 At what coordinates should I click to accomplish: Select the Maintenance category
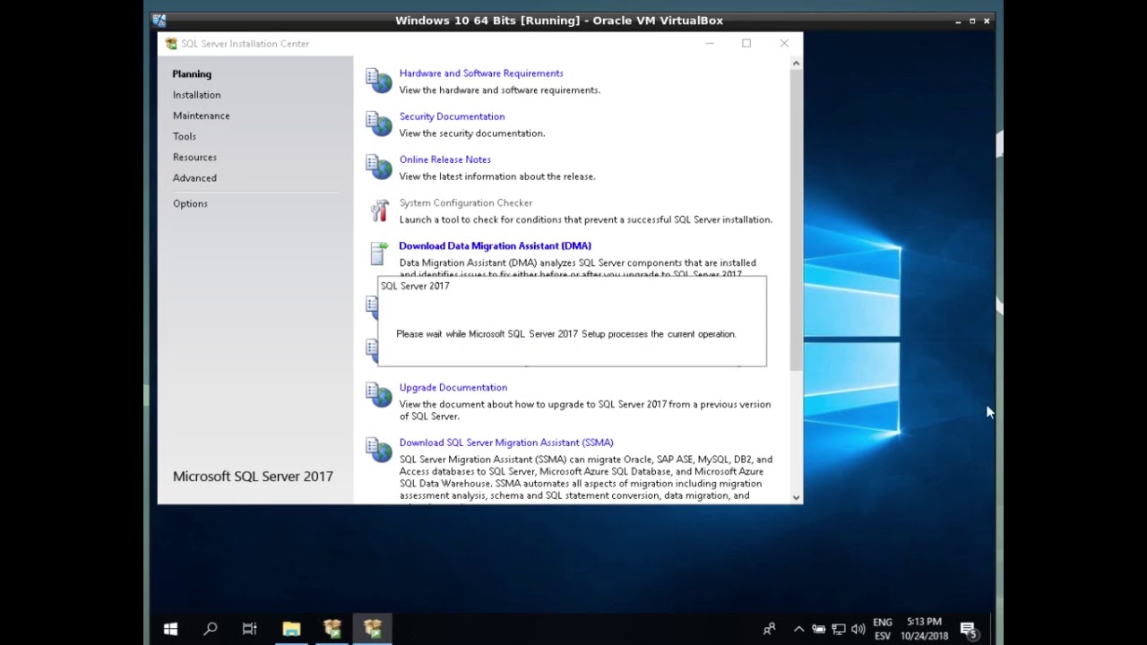point(201,116)
